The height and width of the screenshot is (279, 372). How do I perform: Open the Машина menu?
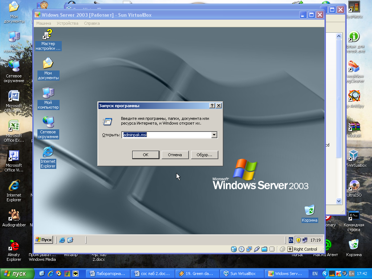pos(44,23)
